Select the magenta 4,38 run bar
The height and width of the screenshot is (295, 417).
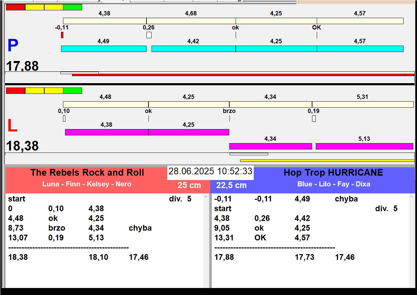pos(107,132)
